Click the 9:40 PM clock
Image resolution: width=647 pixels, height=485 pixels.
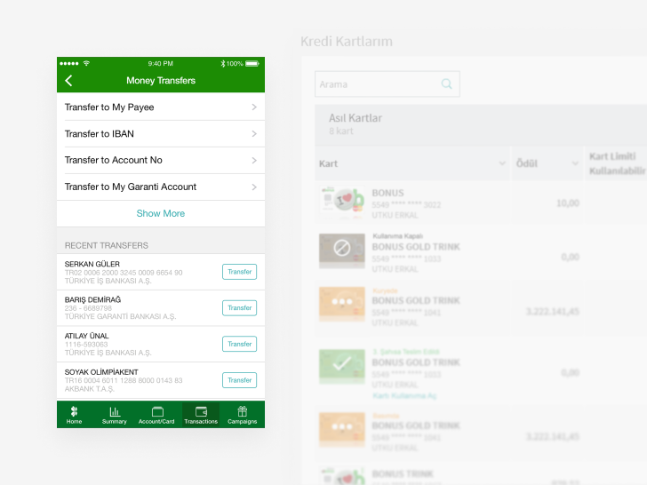click(x=161, y=64)
